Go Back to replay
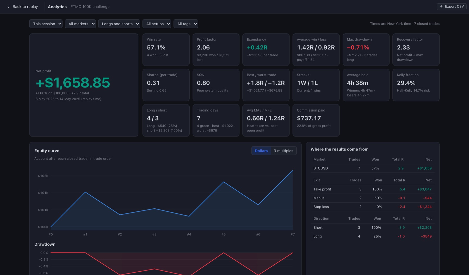The image size is (469, 275). point(22,7)
